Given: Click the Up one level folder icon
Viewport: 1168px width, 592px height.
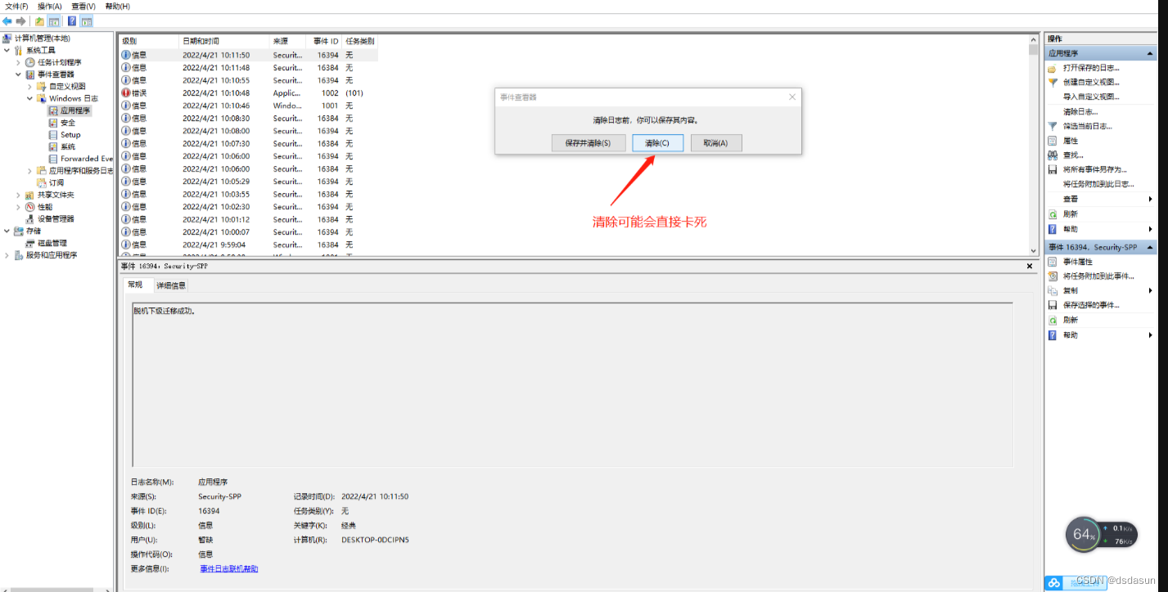Looking at the screenshot, I should pyautogui.click(x=39, y=21).
